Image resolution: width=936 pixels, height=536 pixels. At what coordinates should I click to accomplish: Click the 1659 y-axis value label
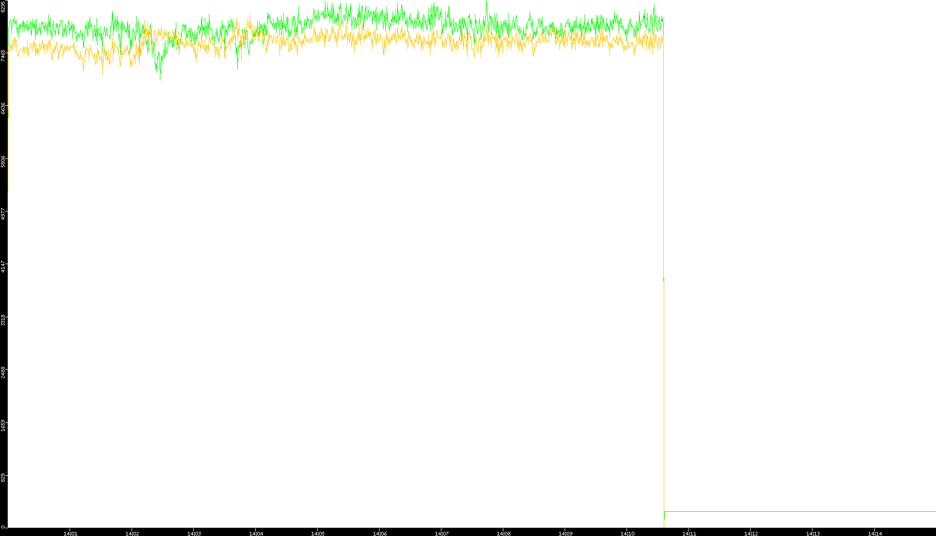[4, 426]
